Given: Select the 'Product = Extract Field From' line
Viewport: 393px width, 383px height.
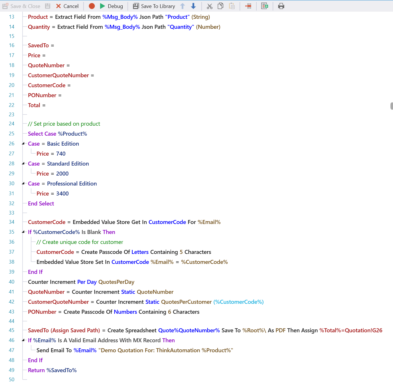Looking at the screenshot, I should click(119, 17).
